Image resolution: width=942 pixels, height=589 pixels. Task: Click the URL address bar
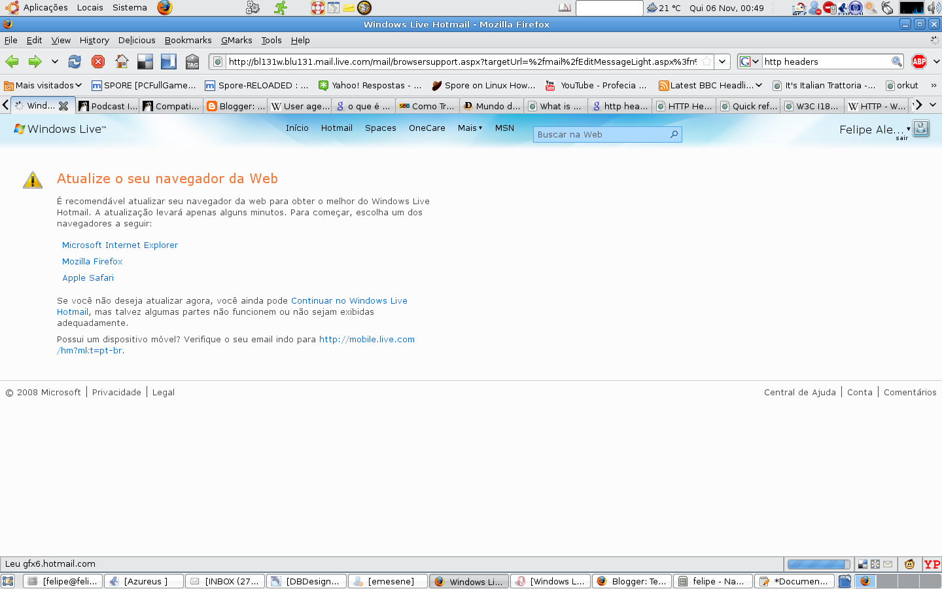pyautogui.click(x=462, y=62)
